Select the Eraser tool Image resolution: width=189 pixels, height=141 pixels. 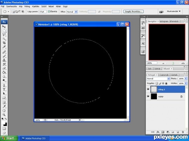(x=4, y=68)
